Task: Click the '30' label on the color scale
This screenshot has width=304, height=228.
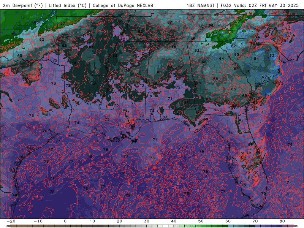Action: (x=147, y=221)
